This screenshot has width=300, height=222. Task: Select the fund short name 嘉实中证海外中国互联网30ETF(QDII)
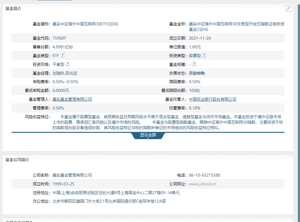point(85,24)
